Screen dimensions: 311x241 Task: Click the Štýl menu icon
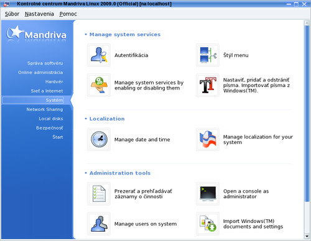point(208,55)
